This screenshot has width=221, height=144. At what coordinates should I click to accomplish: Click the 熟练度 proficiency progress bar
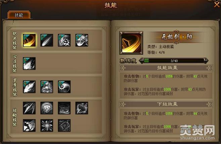(x=174, y=61)
